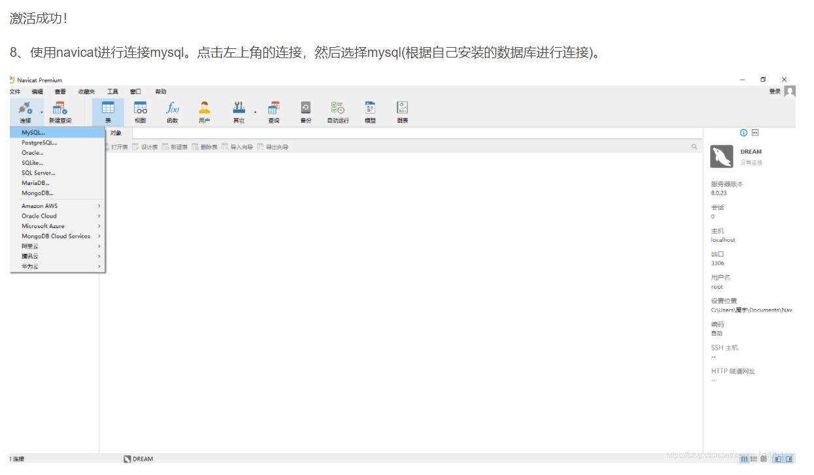Image resolution: width=814 pixels, height=475 pixels.
Task: Click the root username value
Action: (717, 287)
